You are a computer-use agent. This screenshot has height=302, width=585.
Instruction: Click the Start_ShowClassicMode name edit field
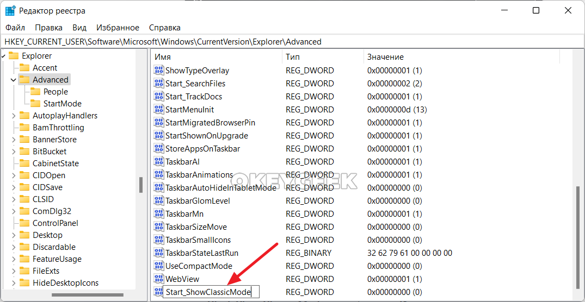211,292
